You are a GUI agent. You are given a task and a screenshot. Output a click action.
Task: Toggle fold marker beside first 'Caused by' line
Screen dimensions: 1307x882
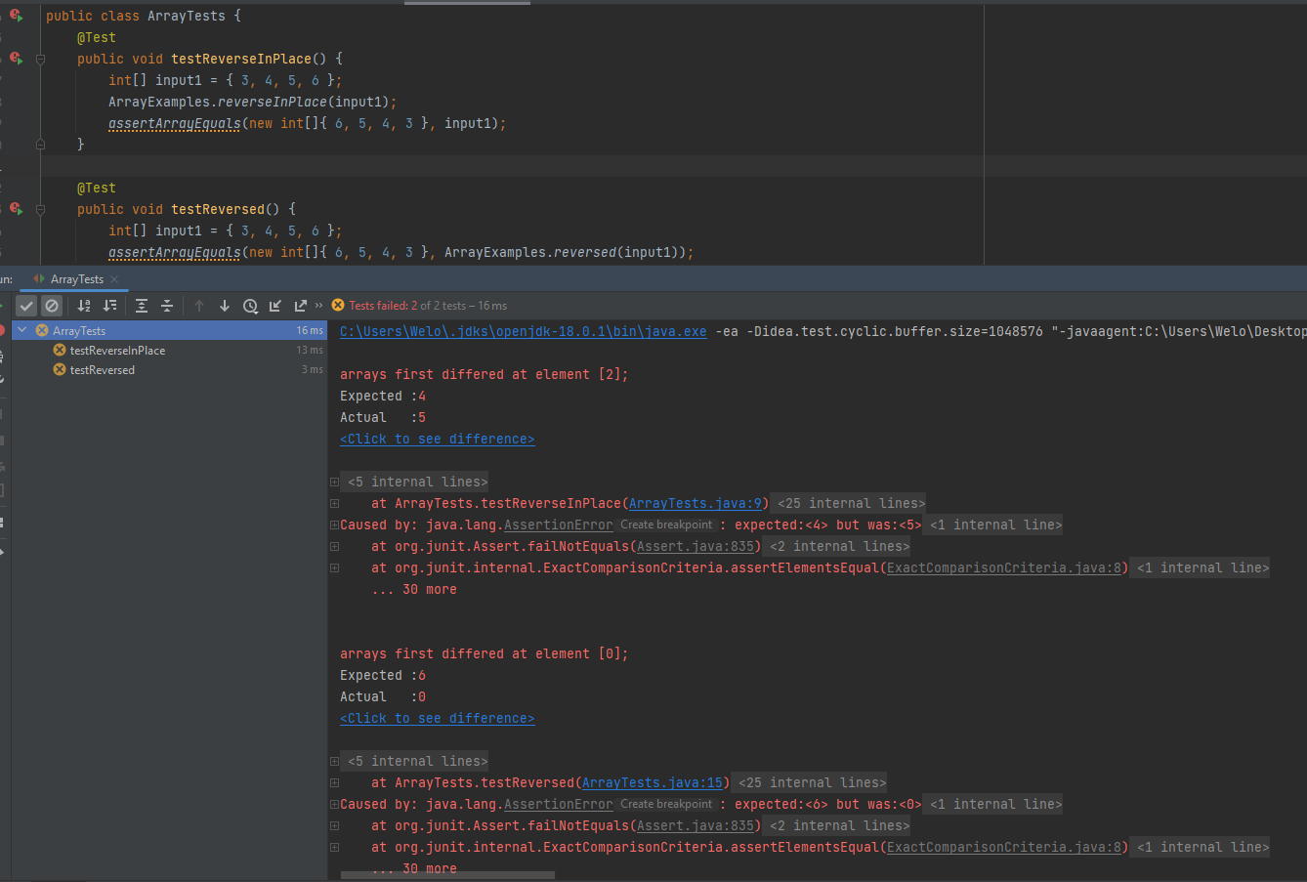[x=334, y=525]
